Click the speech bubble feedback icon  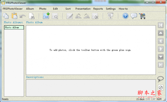pos(134,16)
